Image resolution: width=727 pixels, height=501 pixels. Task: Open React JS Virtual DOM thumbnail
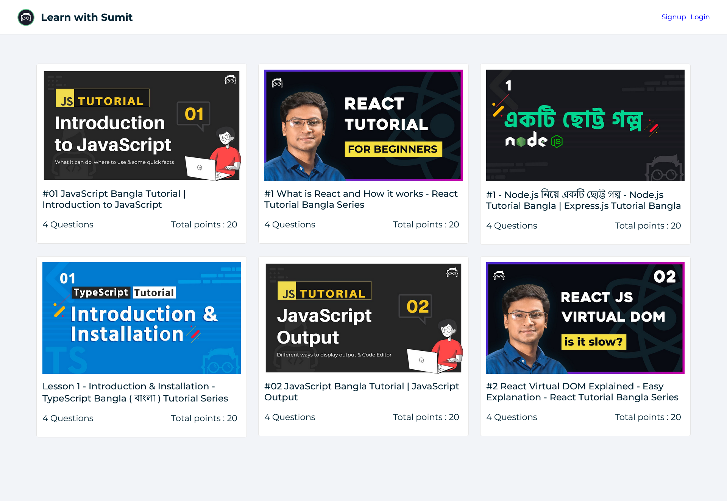point(585,318)
